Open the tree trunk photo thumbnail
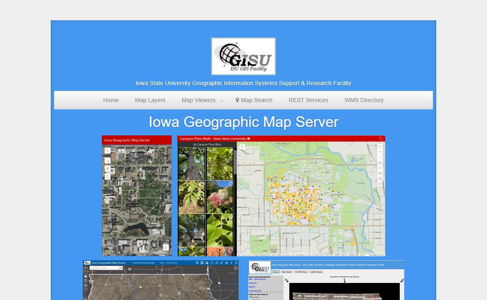 [x=192, y=163]
